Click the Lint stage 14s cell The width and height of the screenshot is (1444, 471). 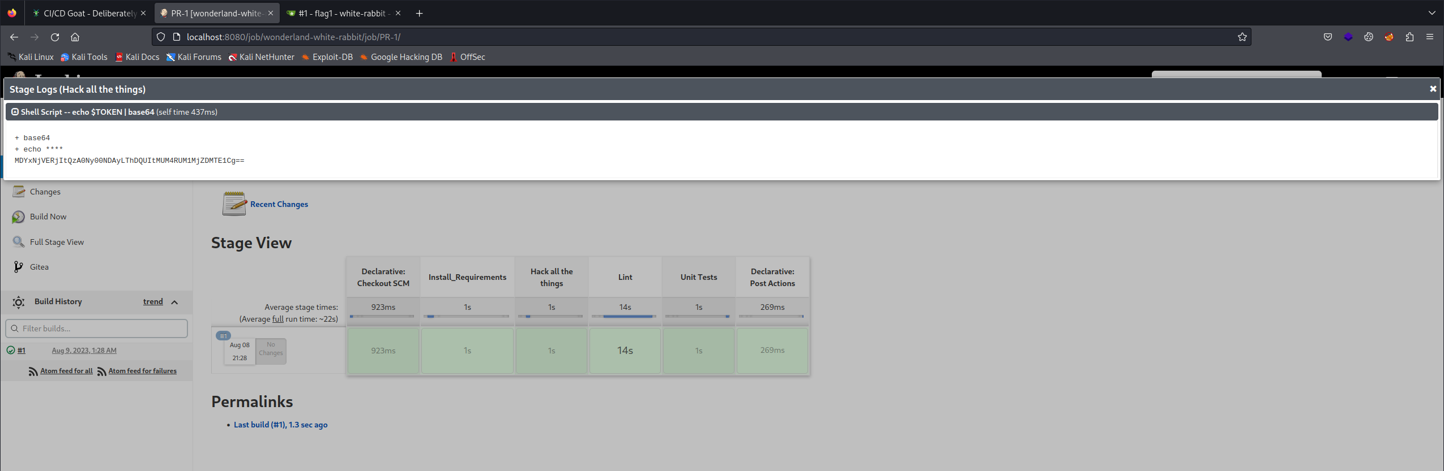pyautogui.click(x=625, y=351)
